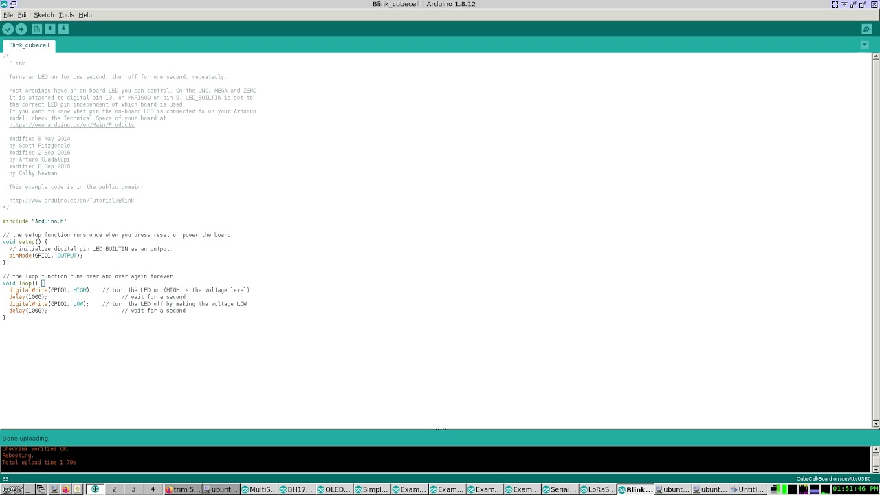
Task: Save the sketch using the down-arrow icon
Action: (x=63, y=29)
